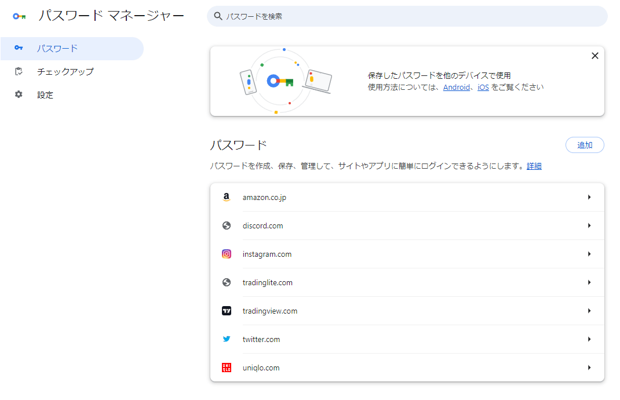Expand the instagram.com entry arrow
Image resolution: width=620 pixels, height=400 pixels.
(589, 254)
